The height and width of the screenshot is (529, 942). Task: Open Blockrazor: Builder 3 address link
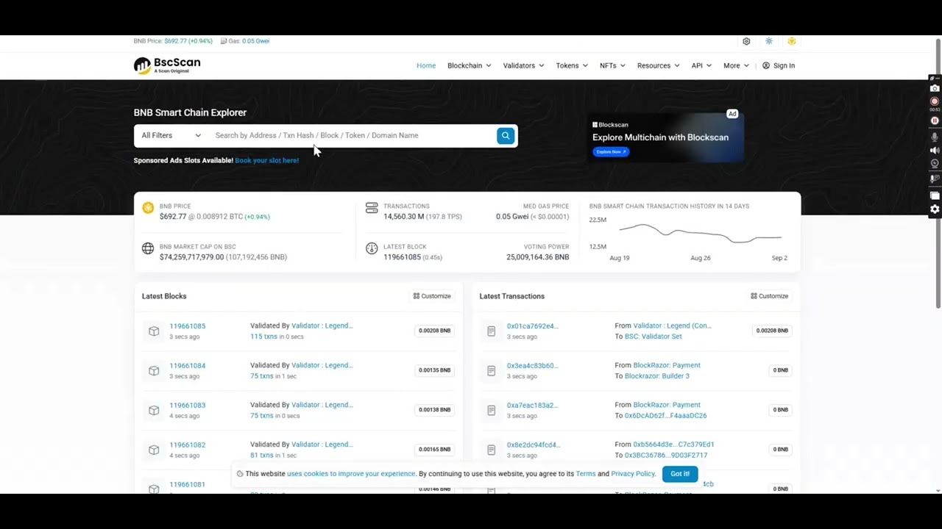pos(657,376)
